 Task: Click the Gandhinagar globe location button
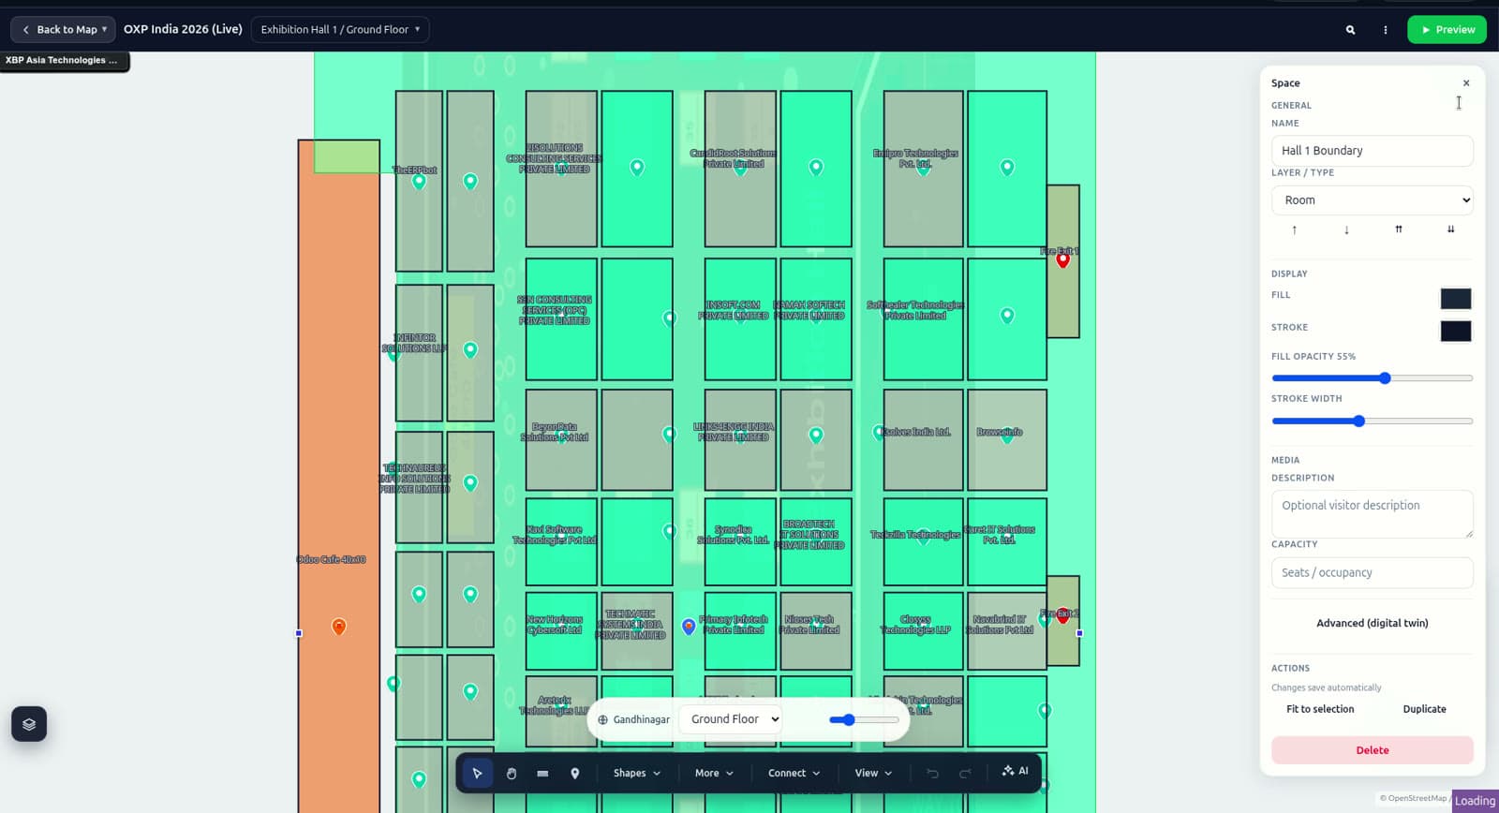(633, 719)
